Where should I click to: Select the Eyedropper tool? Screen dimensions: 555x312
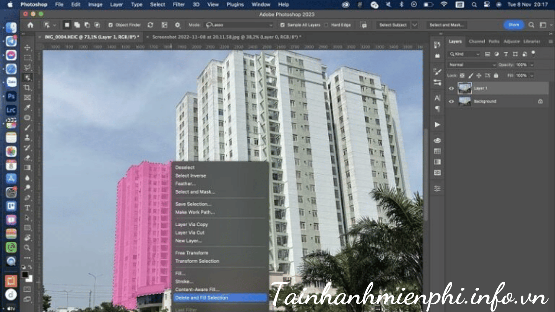click(27, 107)
